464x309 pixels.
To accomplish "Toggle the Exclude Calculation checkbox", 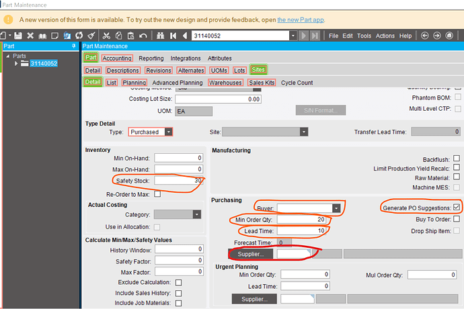I will coord(178,282).
